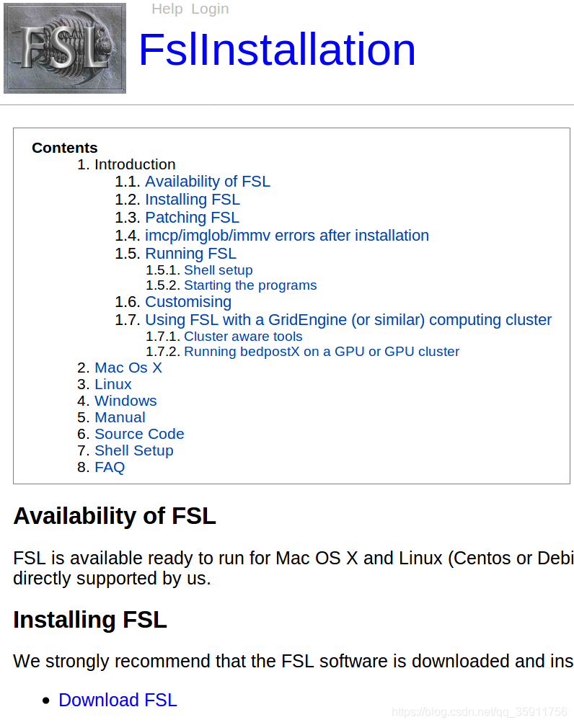Click the Patching FSL link
This screenshot has height=725, width=574.
tap(191, 217)
